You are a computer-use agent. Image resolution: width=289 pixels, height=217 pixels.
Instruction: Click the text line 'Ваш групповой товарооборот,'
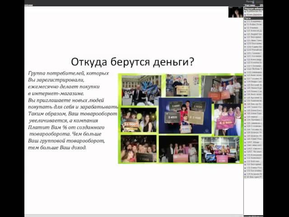(x=66, y=141)
